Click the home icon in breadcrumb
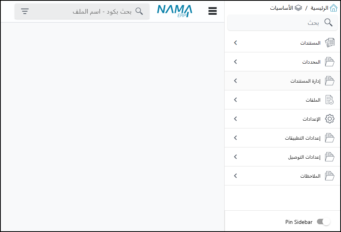Image resolution: width=341 pixels, height=232 pixels. pyautogui.click(x=333, y=8)
